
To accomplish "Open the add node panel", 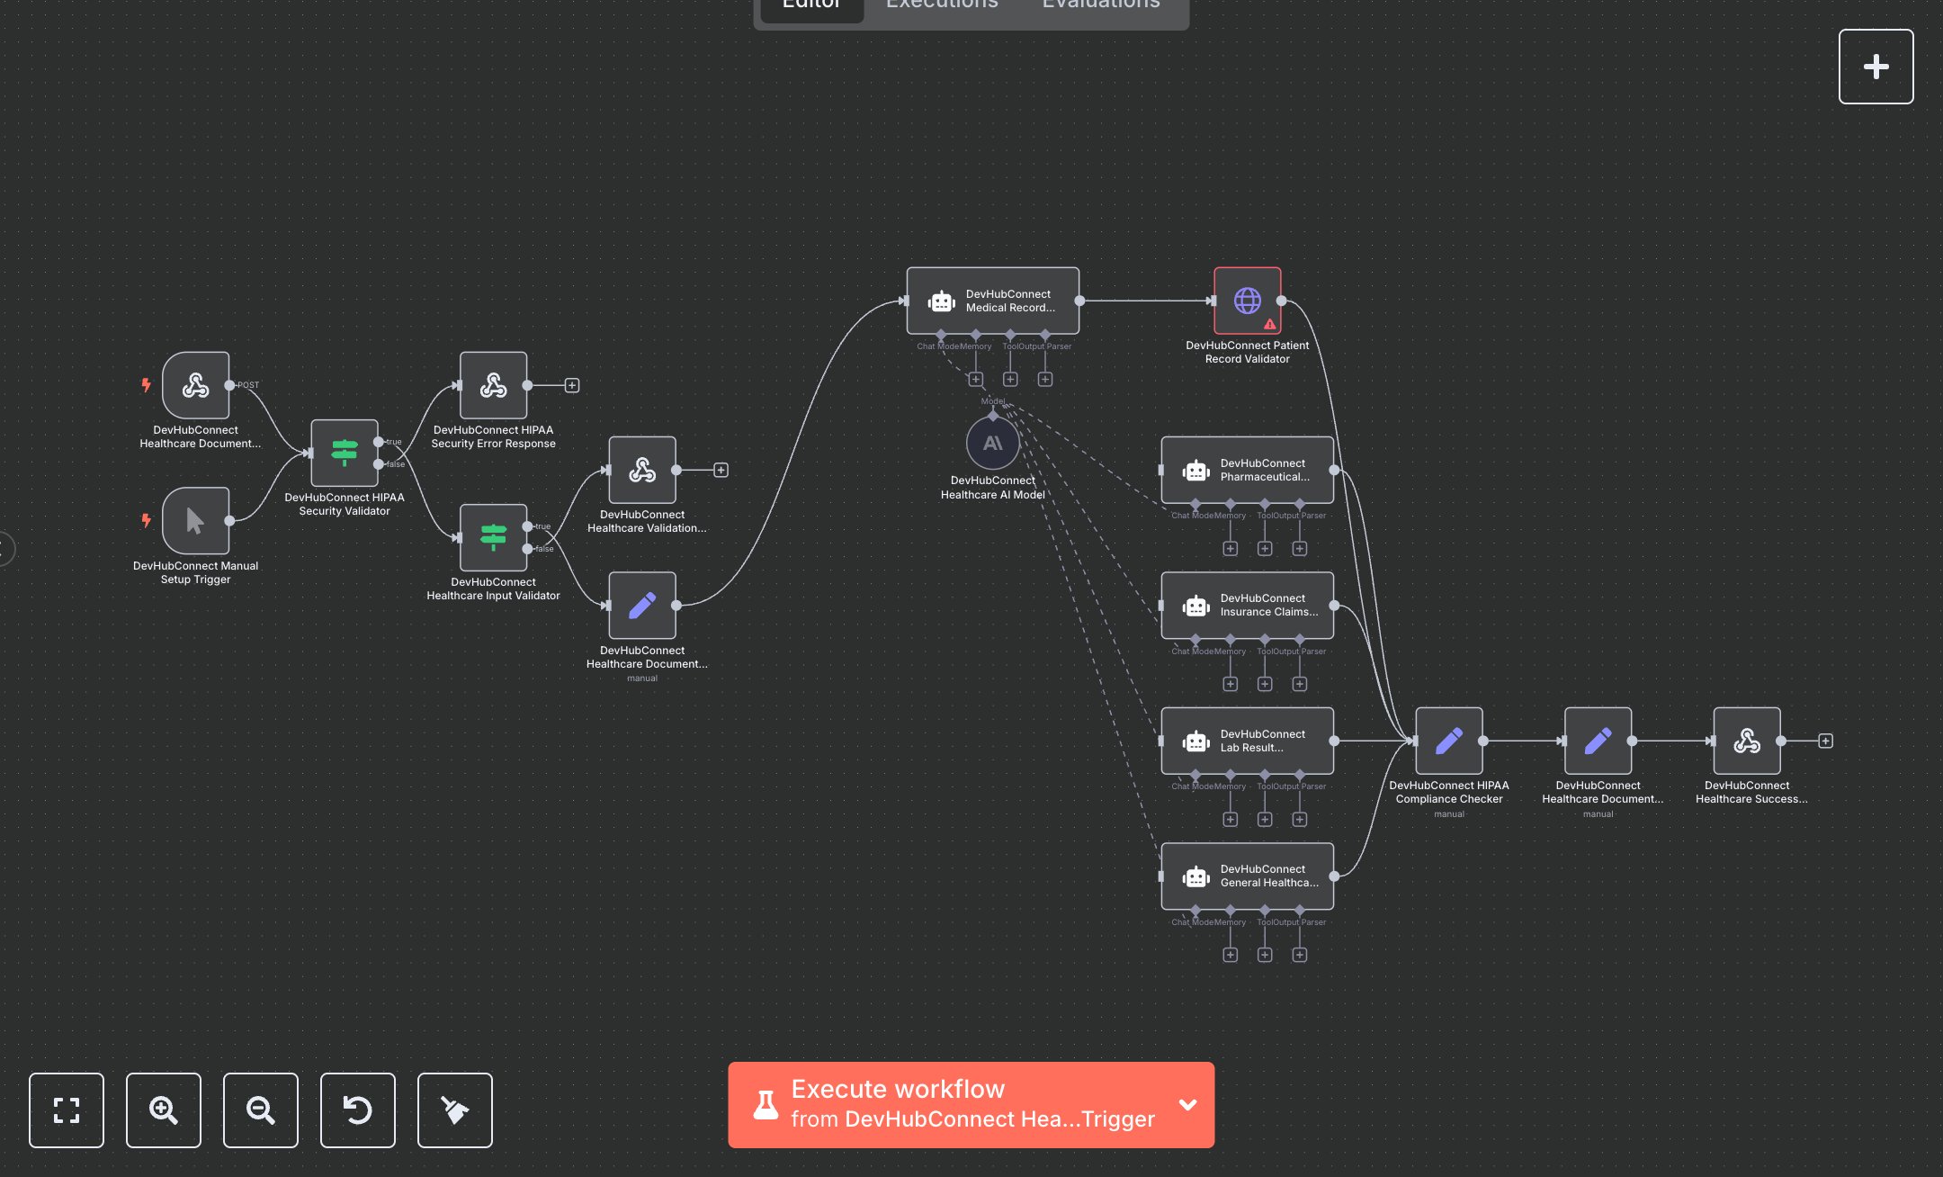I will click(x=1876, y=67).
